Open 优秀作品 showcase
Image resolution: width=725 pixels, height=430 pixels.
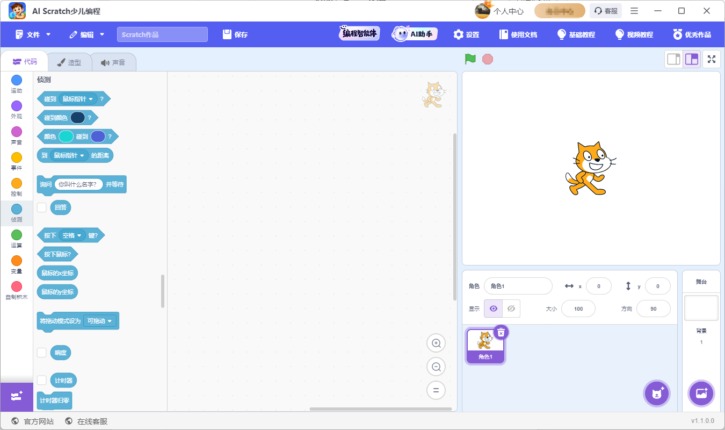tap(692, 34)
